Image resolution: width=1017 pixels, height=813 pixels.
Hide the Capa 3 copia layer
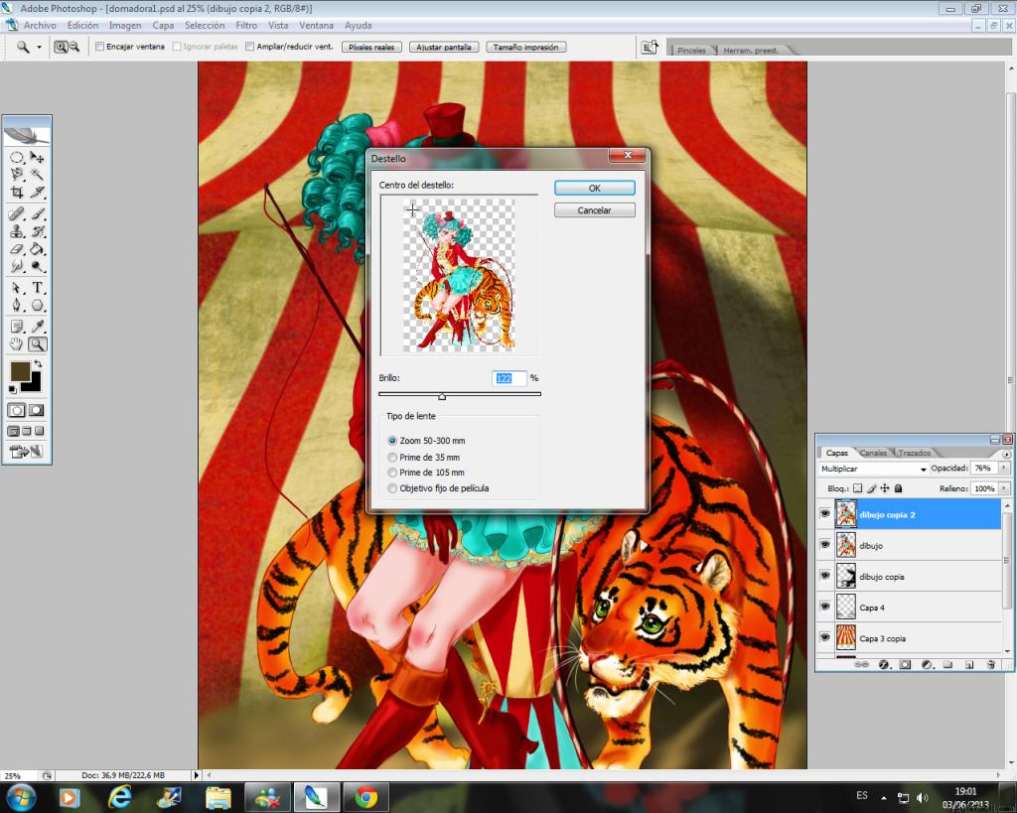coord(825,637)
